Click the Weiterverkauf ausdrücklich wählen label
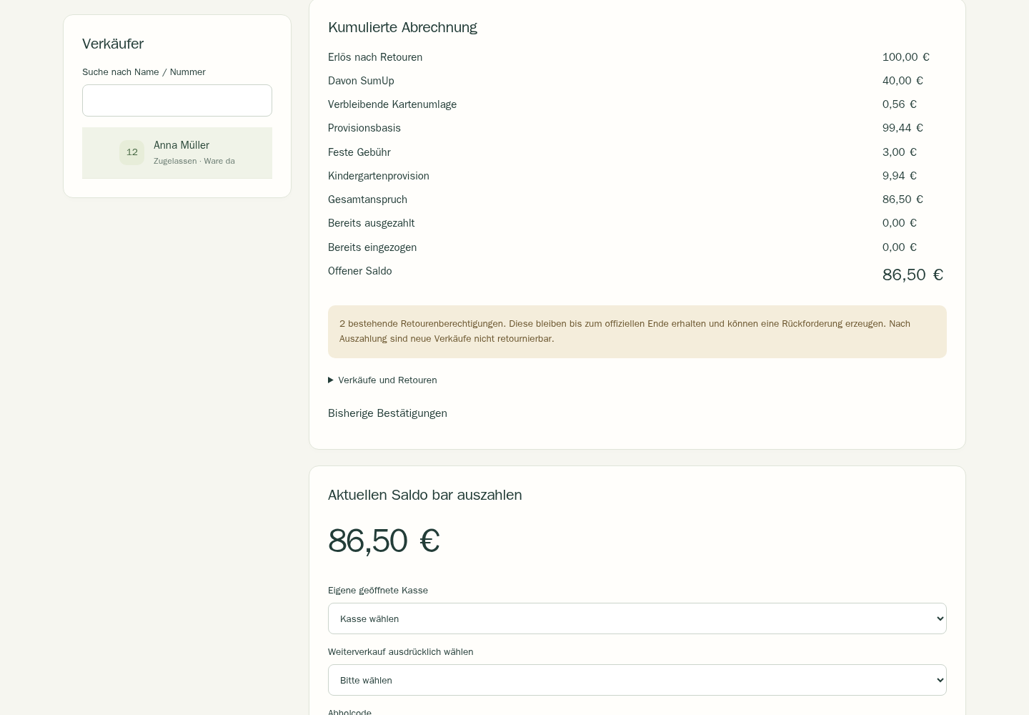 click(x=401, y=652)
